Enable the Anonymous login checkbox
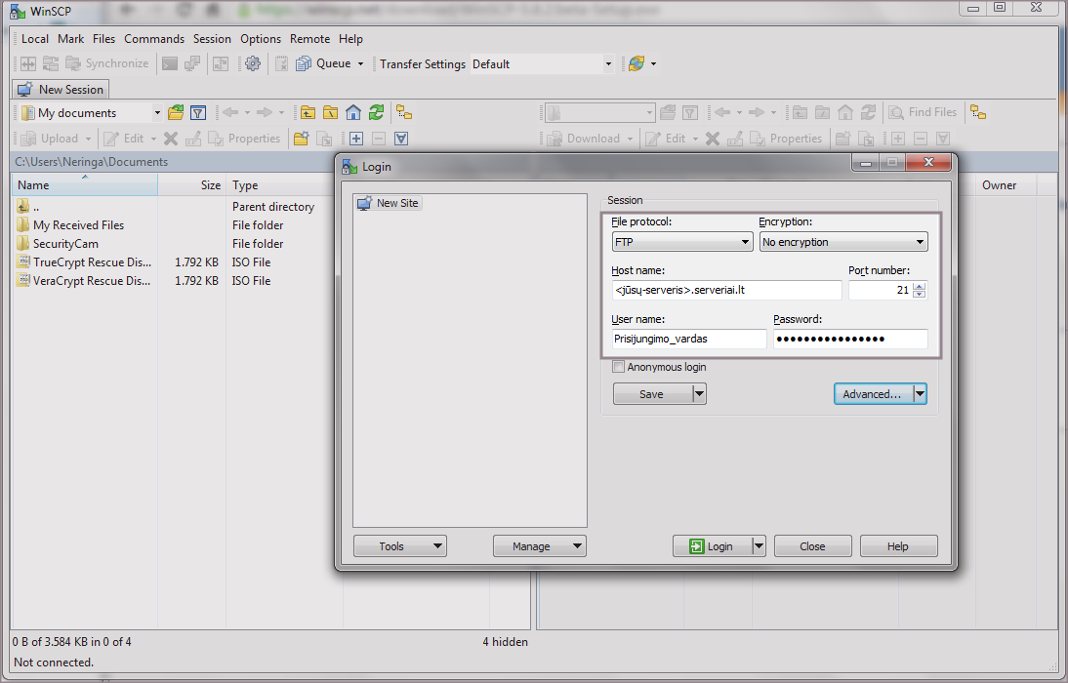 (618, 368)
